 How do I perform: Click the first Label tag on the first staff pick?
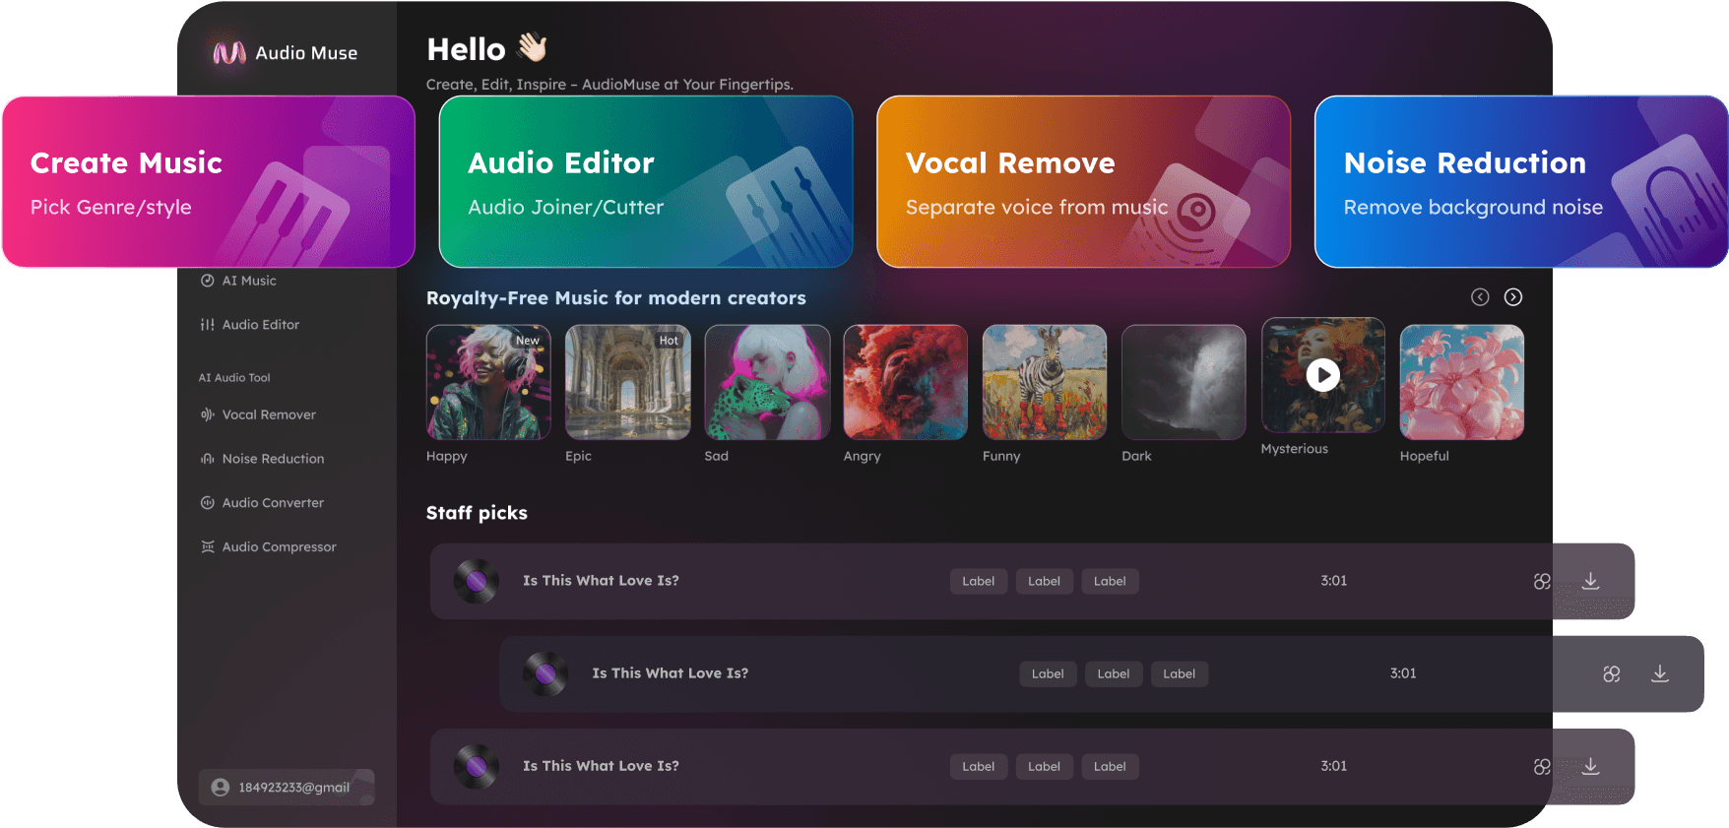point(978,581)
